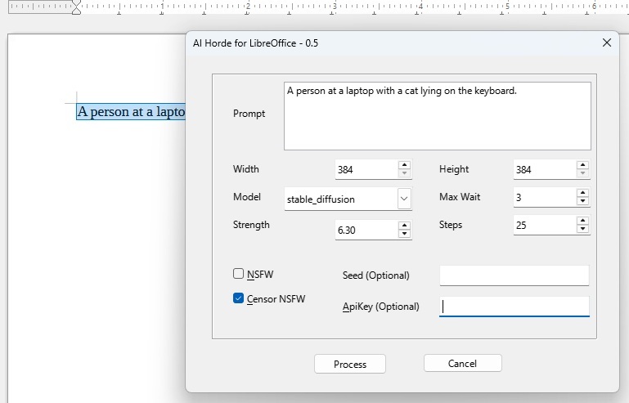Click the Seed (Optional) input field

pyautogui.click(x=514, y=275)
